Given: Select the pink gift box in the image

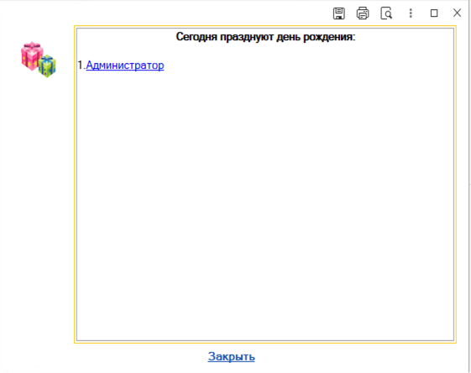Looking at the screenshot, I should [31, 56].
